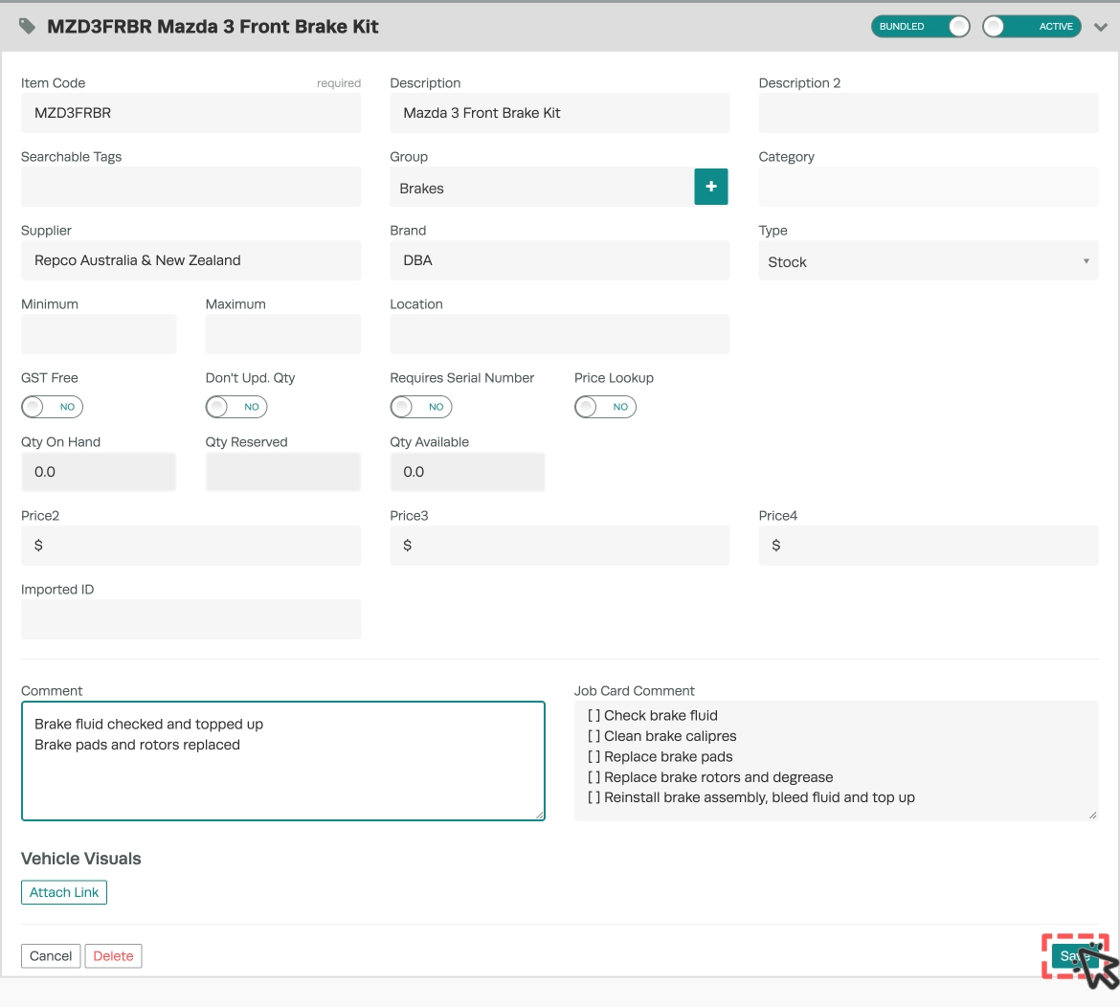Screen dimensions: 1120x1007
Task: Click the Job Card Comment resize handle
Action: click(x=1093, y=815)
